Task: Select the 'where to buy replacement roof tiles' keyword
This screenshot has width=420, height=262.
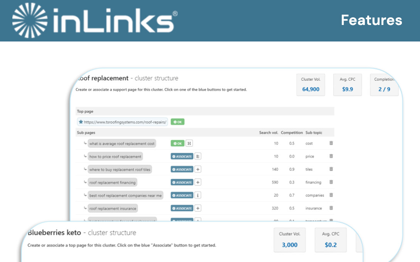Action: pyautogui.click(x=120, y=169)
